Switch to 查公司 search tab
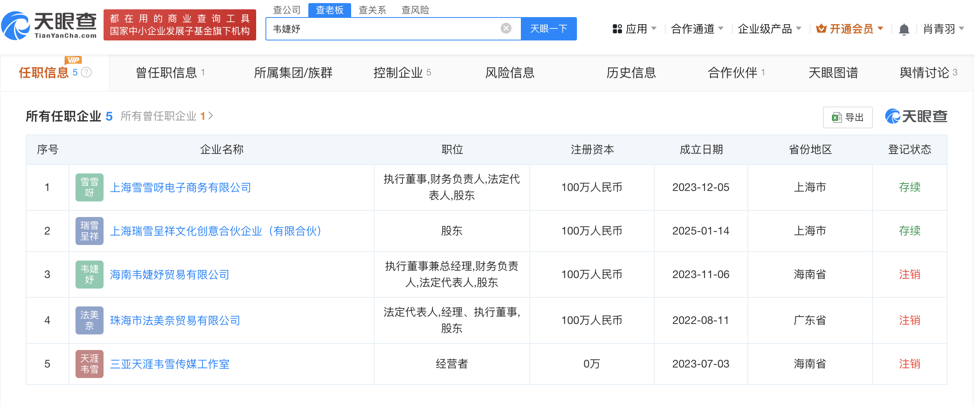This screenshot has width=974, height=406. point(287,10)
